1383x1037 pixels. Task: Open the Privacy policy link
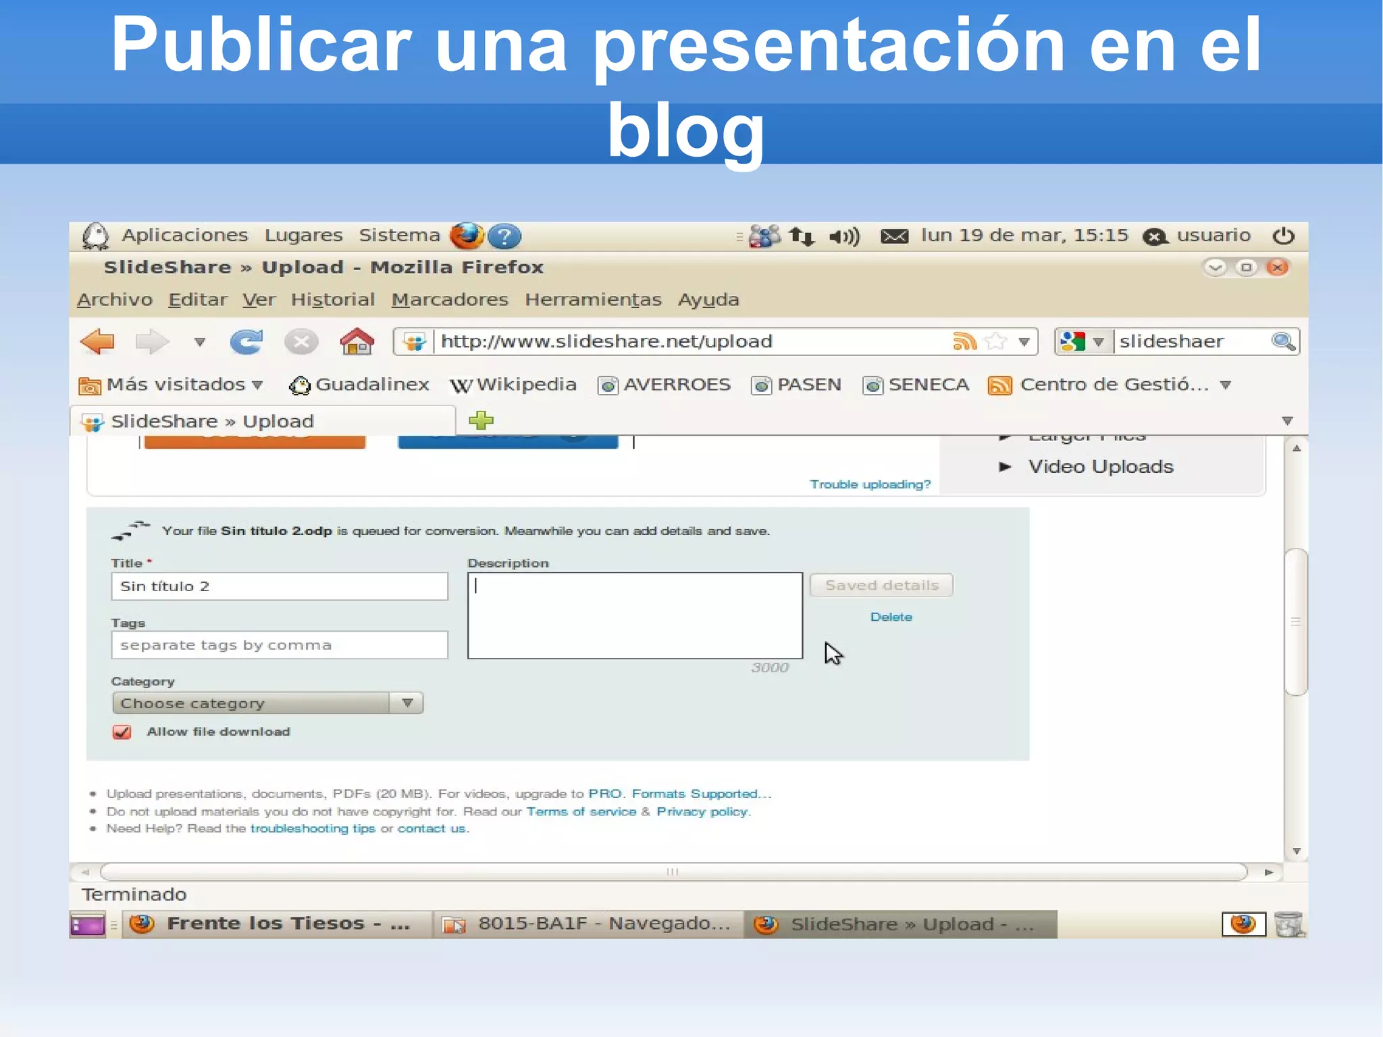(x=702, y=811)
